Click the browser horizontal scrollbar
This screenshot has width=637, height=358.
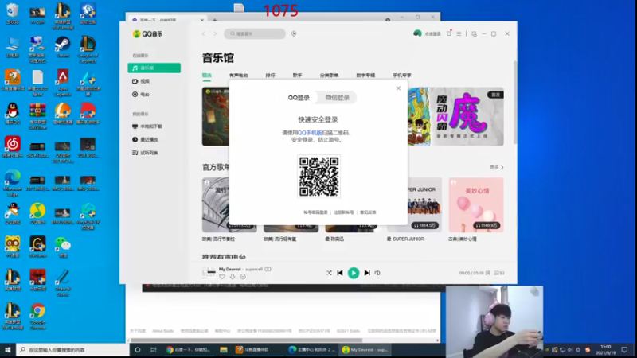pos(246,340)
